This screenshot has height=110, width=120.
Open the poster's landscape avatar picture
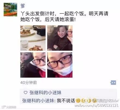[10, 10]
